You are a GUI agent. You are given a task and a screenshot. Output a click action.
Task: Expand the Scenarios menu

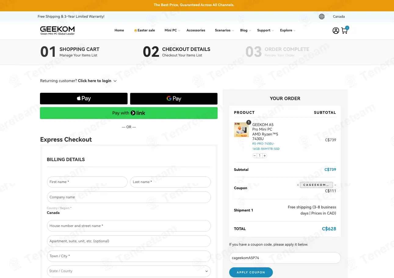click(224, 30)
